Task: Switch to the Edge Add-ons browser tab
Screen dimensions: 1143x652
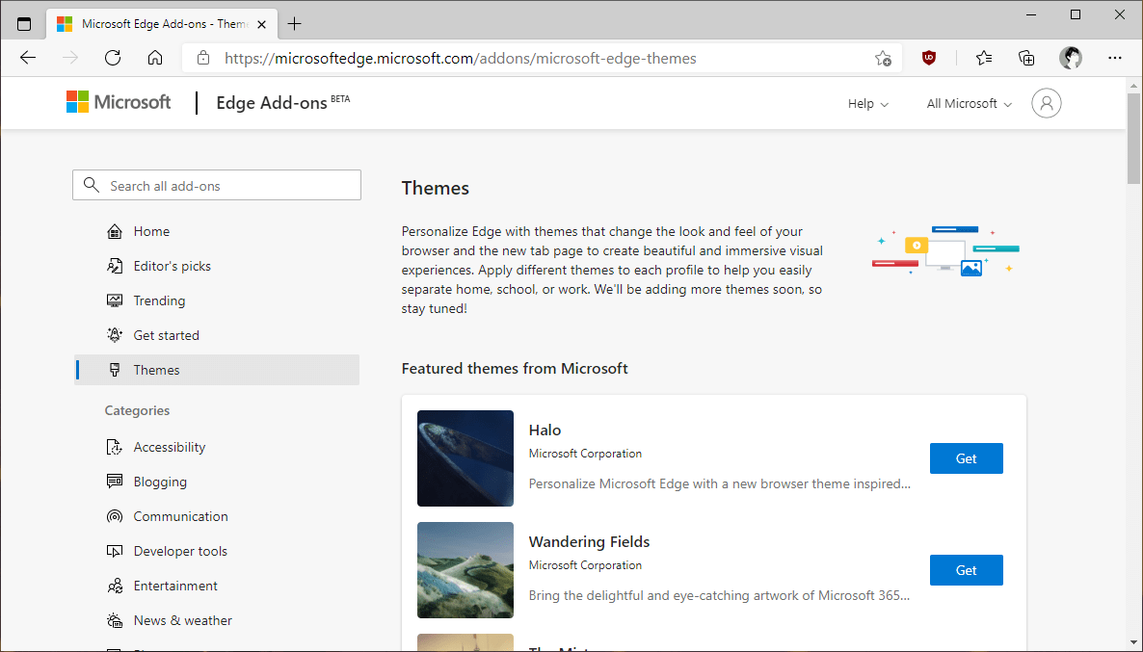Action: 162,22
